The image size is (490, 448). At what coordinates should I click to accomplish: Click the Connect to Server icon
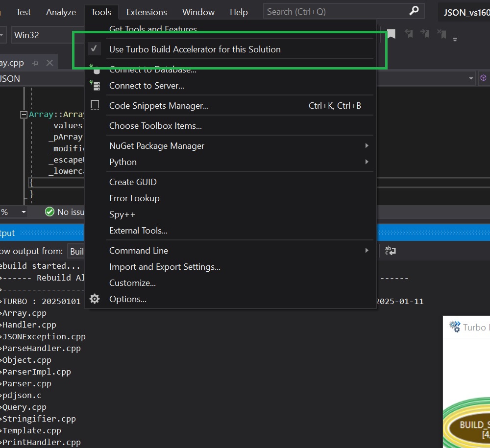point(95,86)
